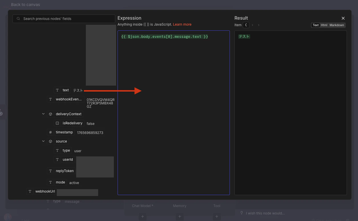Click the 'active' mode value
The height and width of the screenshot is (221, 358).
pos(74,183)
